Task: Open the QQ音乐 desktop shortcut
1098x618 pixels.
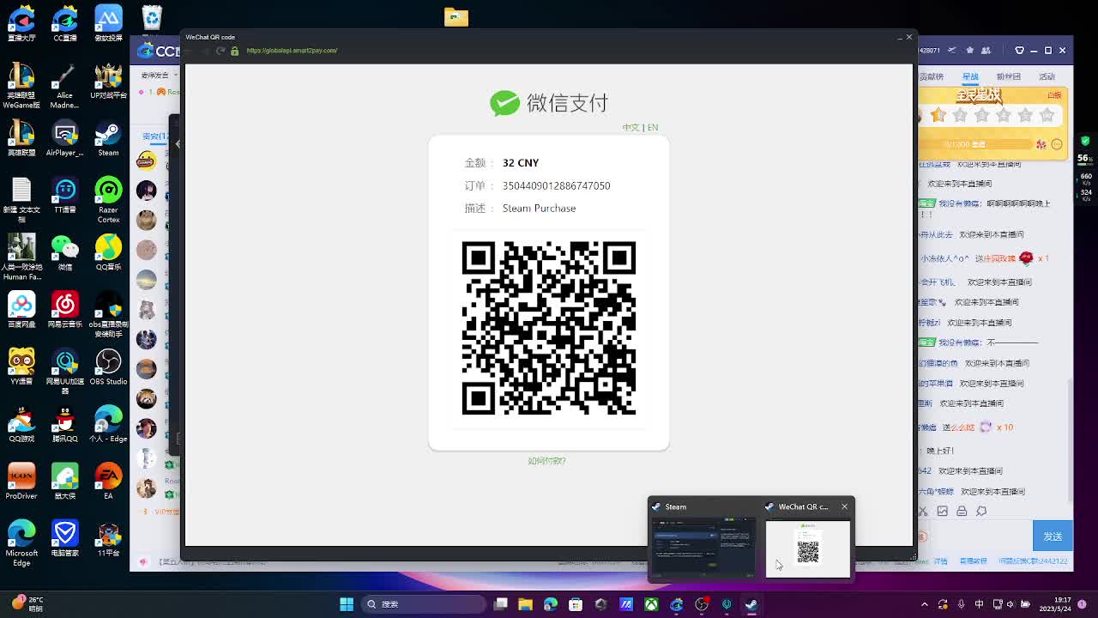Action: click(108, 254)
